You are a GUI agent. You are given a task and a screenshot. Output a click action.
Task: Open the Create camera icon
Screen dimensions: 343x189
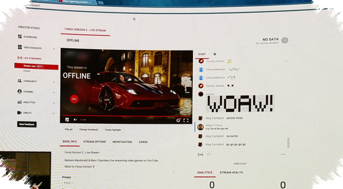[19, 113]
